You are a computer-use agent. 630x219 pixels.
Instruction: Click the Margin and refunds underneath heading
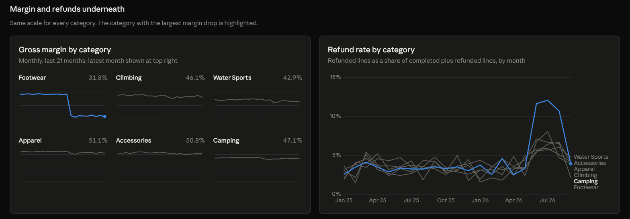pos(67,9)
